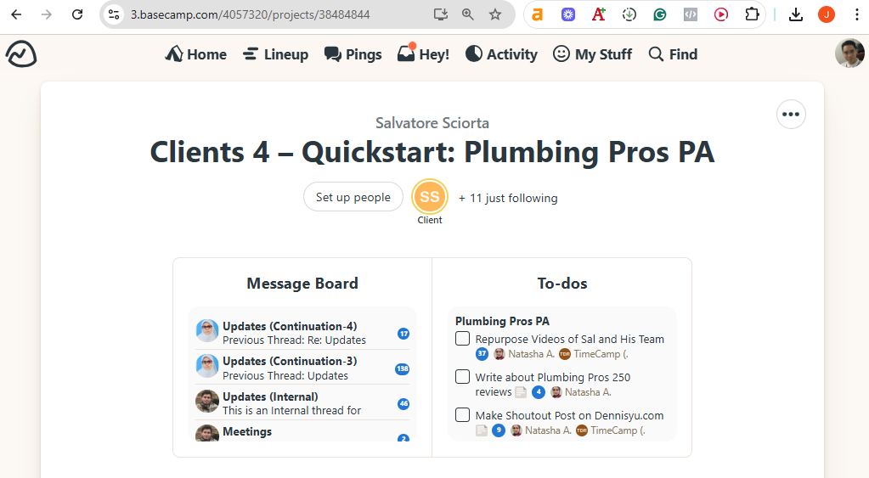Open the Chrome profile 'J' avatar
This screenshot has width=869, height=478.
827,14
